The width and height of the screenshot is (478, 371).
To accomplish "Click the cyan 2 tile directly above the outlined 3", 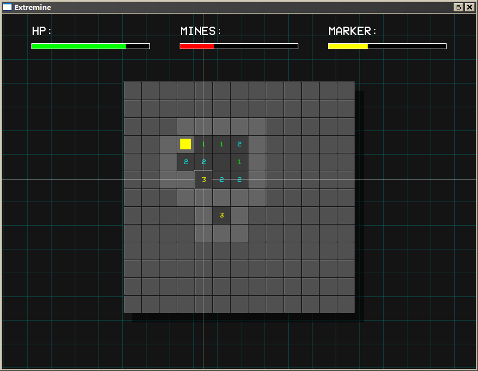I will point(203,162).
